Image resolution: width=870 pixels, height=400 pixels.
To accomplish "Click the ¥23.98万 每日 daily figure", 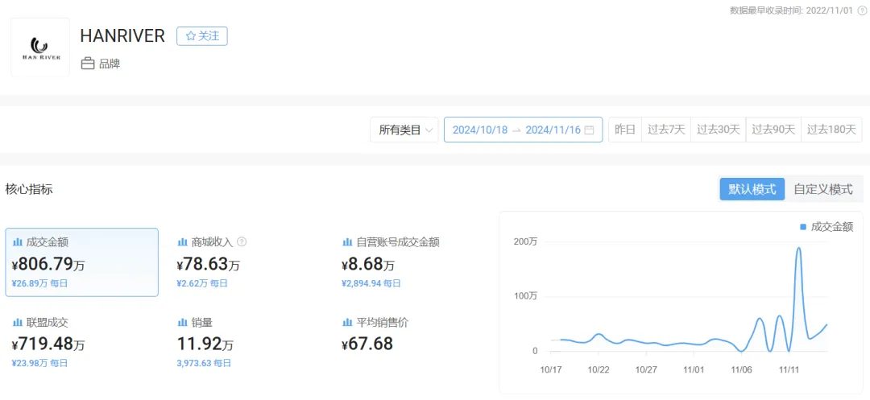I will [x=40, y=364].
